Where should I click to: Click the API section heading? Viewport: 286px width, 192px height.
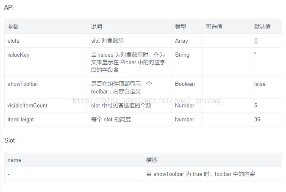[9, 7]
